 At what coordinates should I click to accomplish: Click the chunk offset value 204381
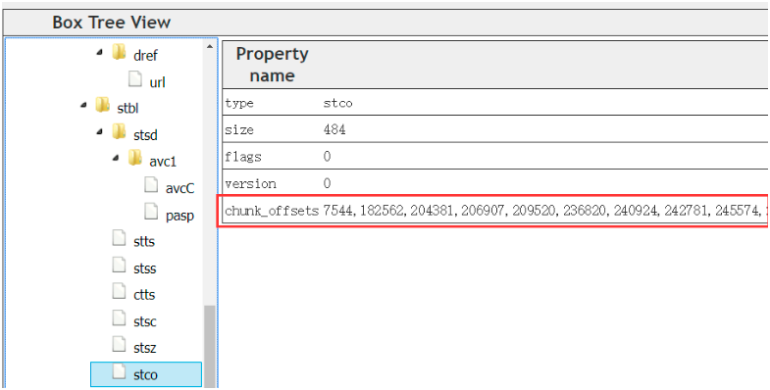tap(433, 211)
